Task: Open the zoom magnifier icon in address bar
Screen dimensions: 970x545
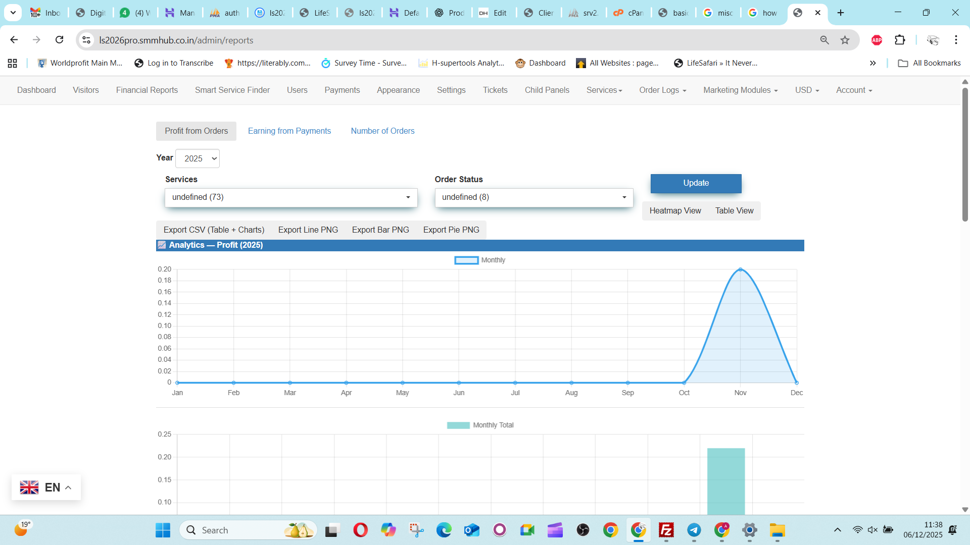Action: pyautogui.click(x=825, y=40)
